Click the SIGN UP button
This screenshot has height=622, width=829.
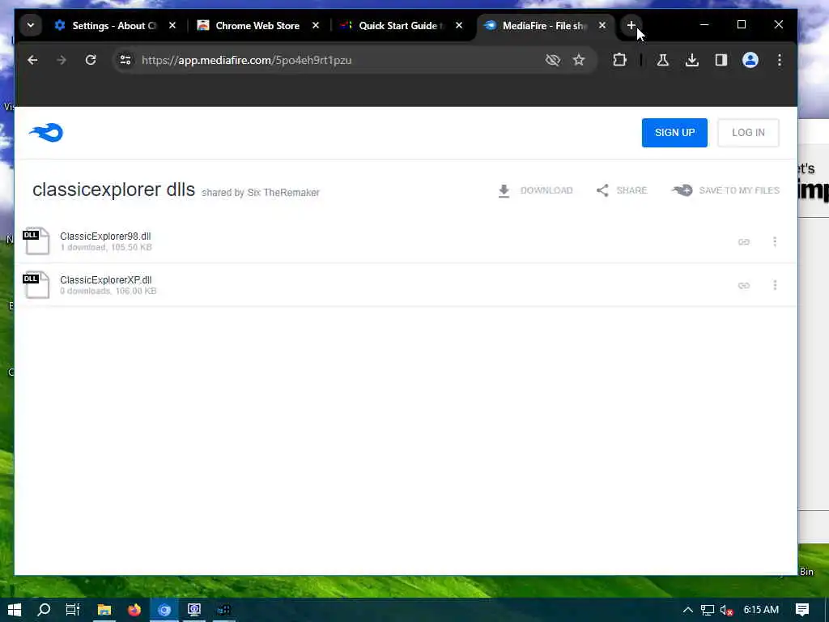pos(674,133)
